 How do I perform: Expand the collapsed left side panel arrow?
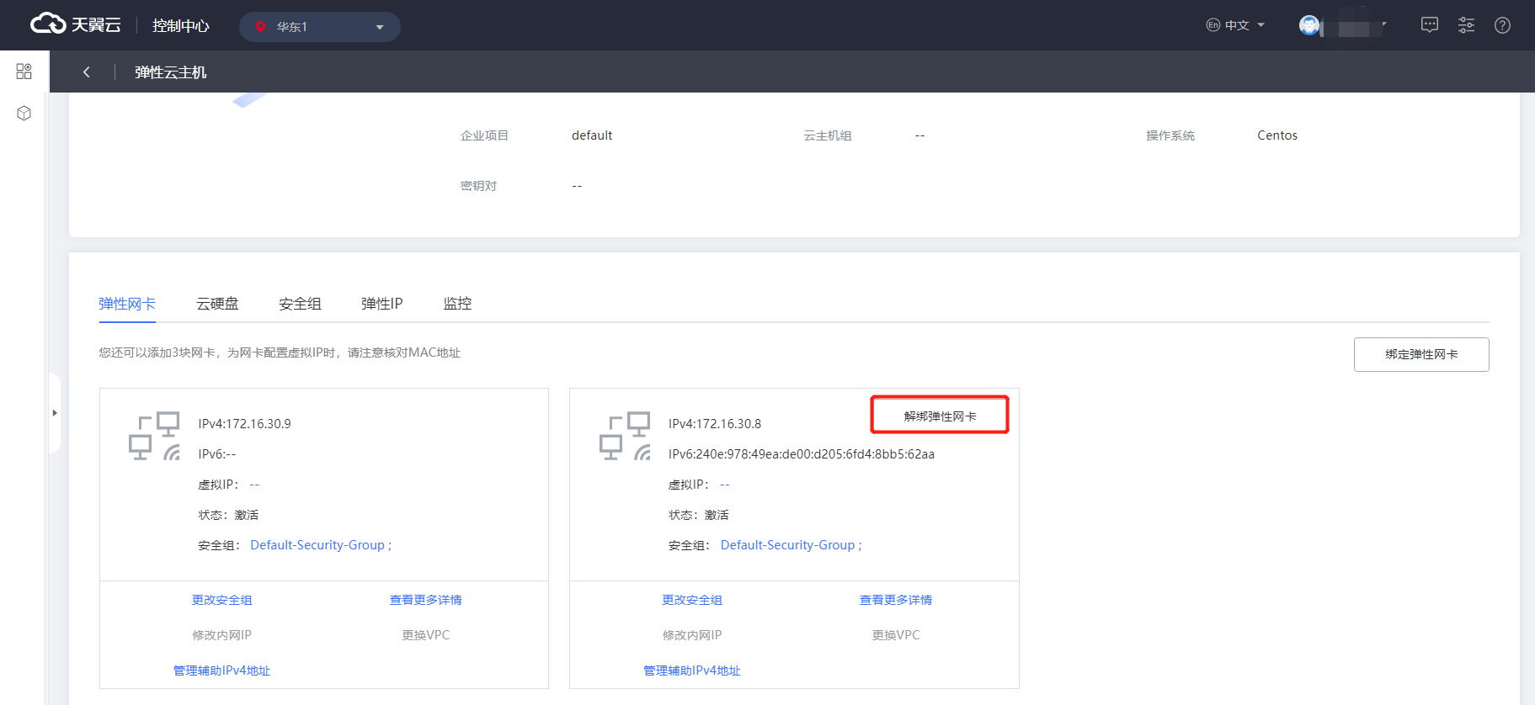pyautogui.click(x=55, y=413)
